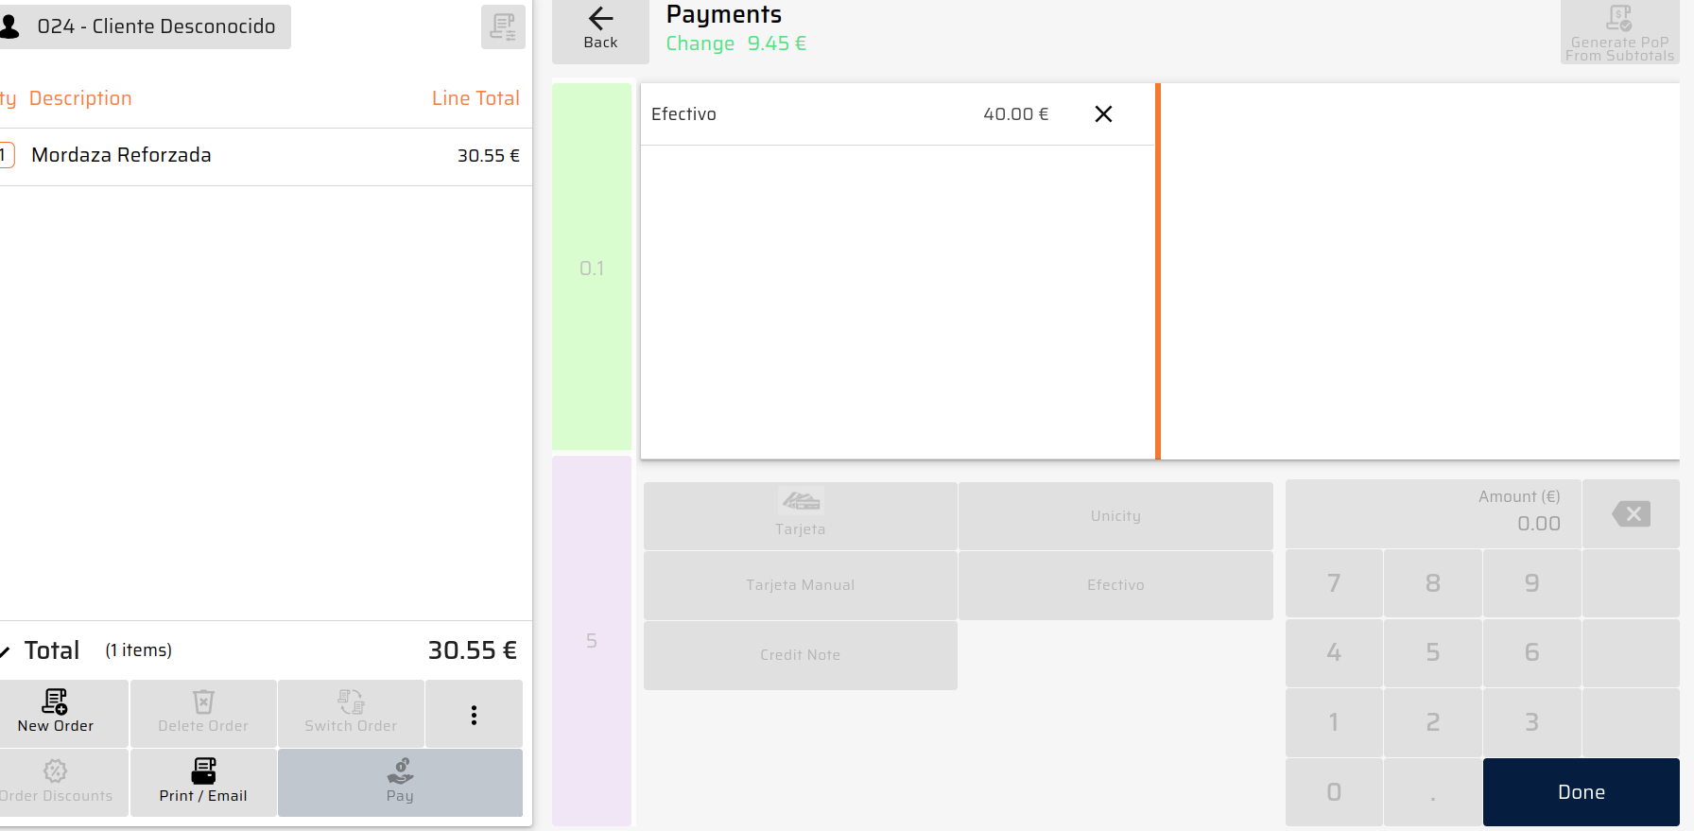Tap number 0 on keypad
The height and width of the screenshot is (831, 1694).
click(1334, 792)
